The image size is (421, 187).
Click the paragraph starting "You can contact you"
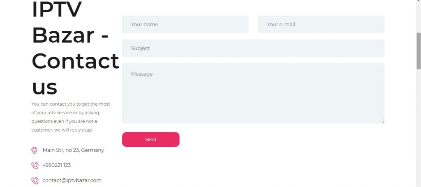[x=71, y=117]
